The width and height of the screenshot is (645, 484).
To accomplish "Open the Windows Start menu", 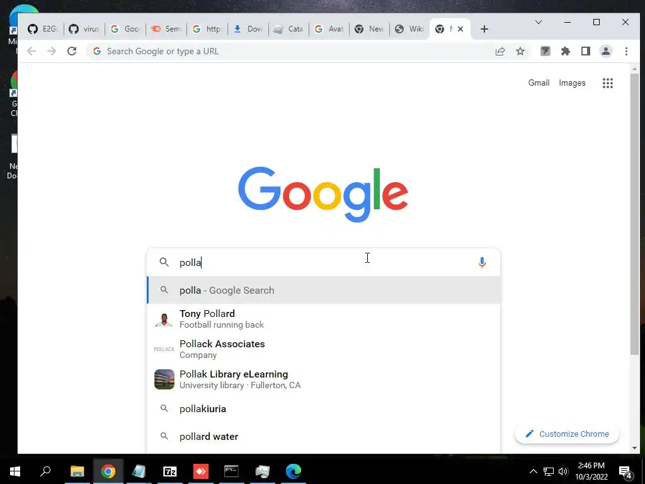I will [15, 471].
